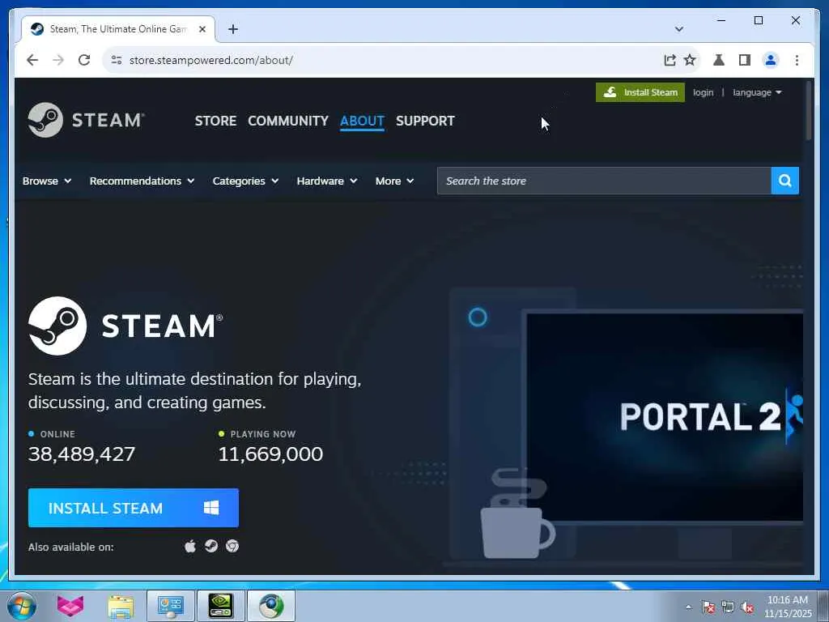829x622 pixels.
Task: Open a new tab with the plus button
Action: (x=233, y=29)
